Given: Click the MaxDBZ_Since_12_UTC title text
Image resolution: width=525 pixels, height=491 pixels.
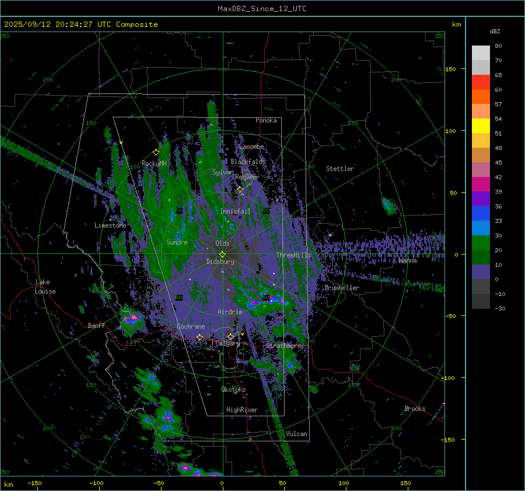Looking at the screenshot, I should pos(262,9).
